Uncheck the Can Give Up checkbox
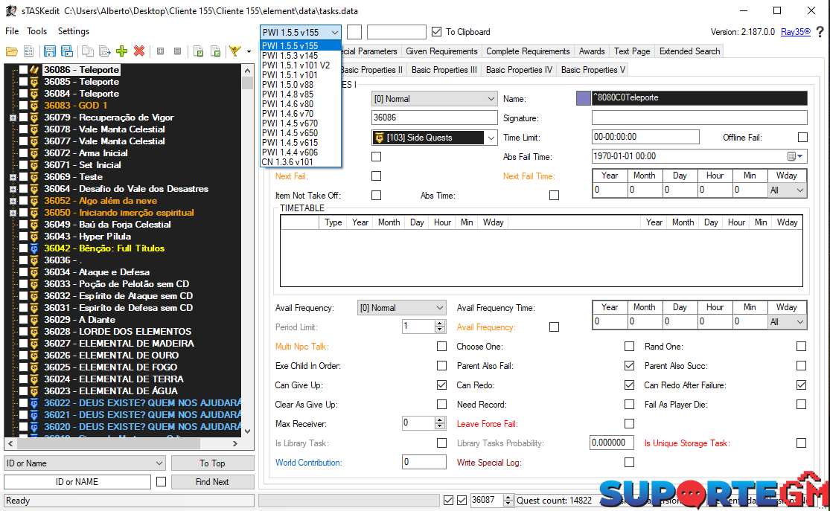This screenshot has height=511, width=830. pyautogui.click(x=441, y=385)
